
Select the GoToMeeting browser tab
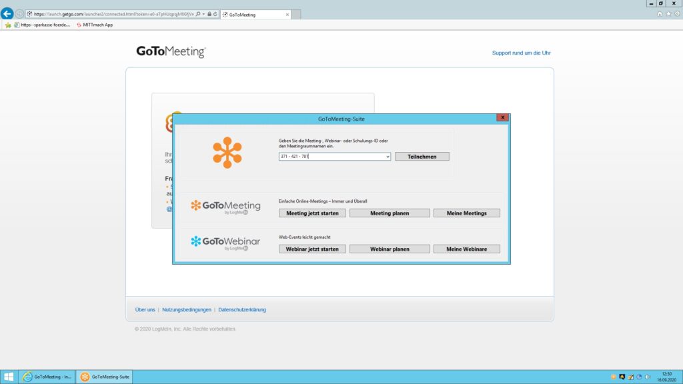coord(255,15)
